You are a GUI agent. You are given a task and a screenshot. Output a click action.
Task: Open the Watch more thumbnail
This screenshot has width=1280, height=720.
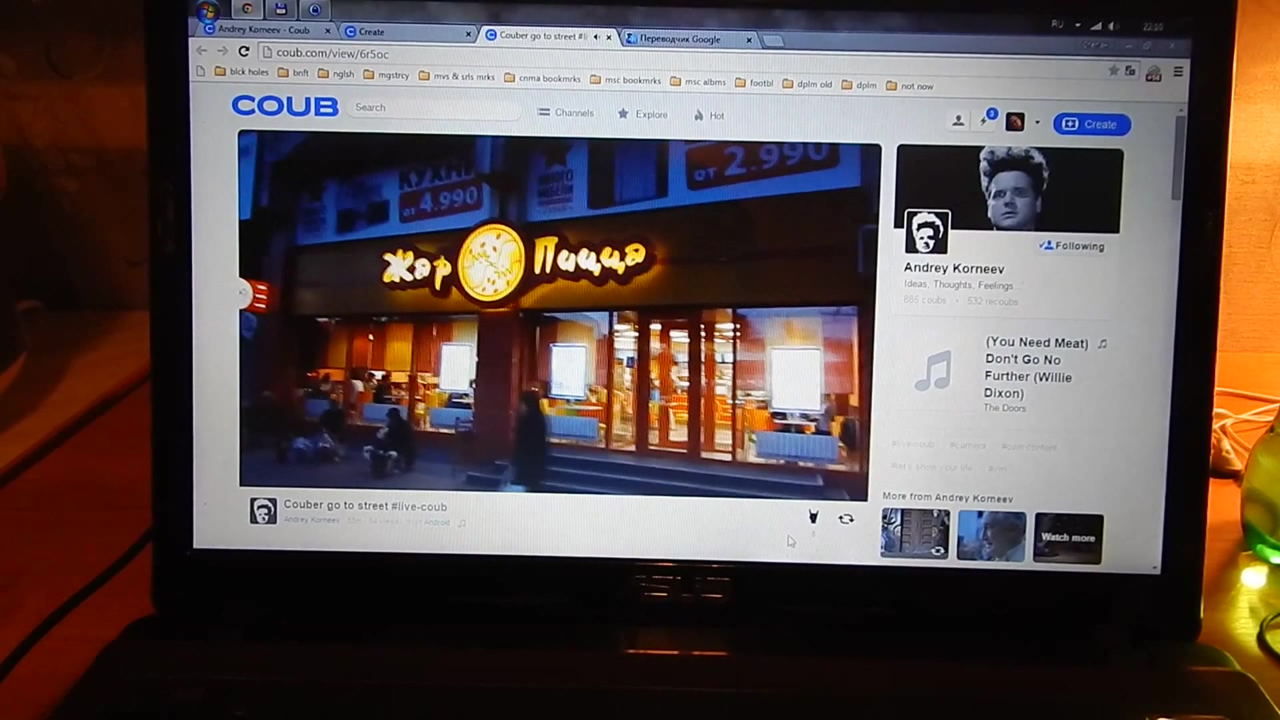(1068, 538)
